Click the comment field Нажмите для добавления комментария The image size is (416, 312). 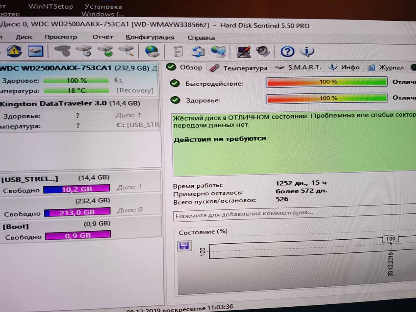[295, 214]
